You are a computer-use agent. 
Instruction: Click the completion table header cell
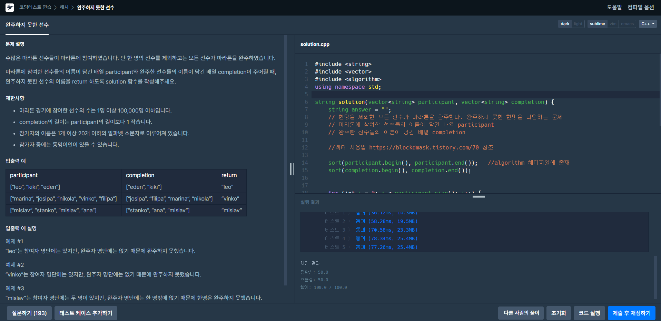coord(169,175)
